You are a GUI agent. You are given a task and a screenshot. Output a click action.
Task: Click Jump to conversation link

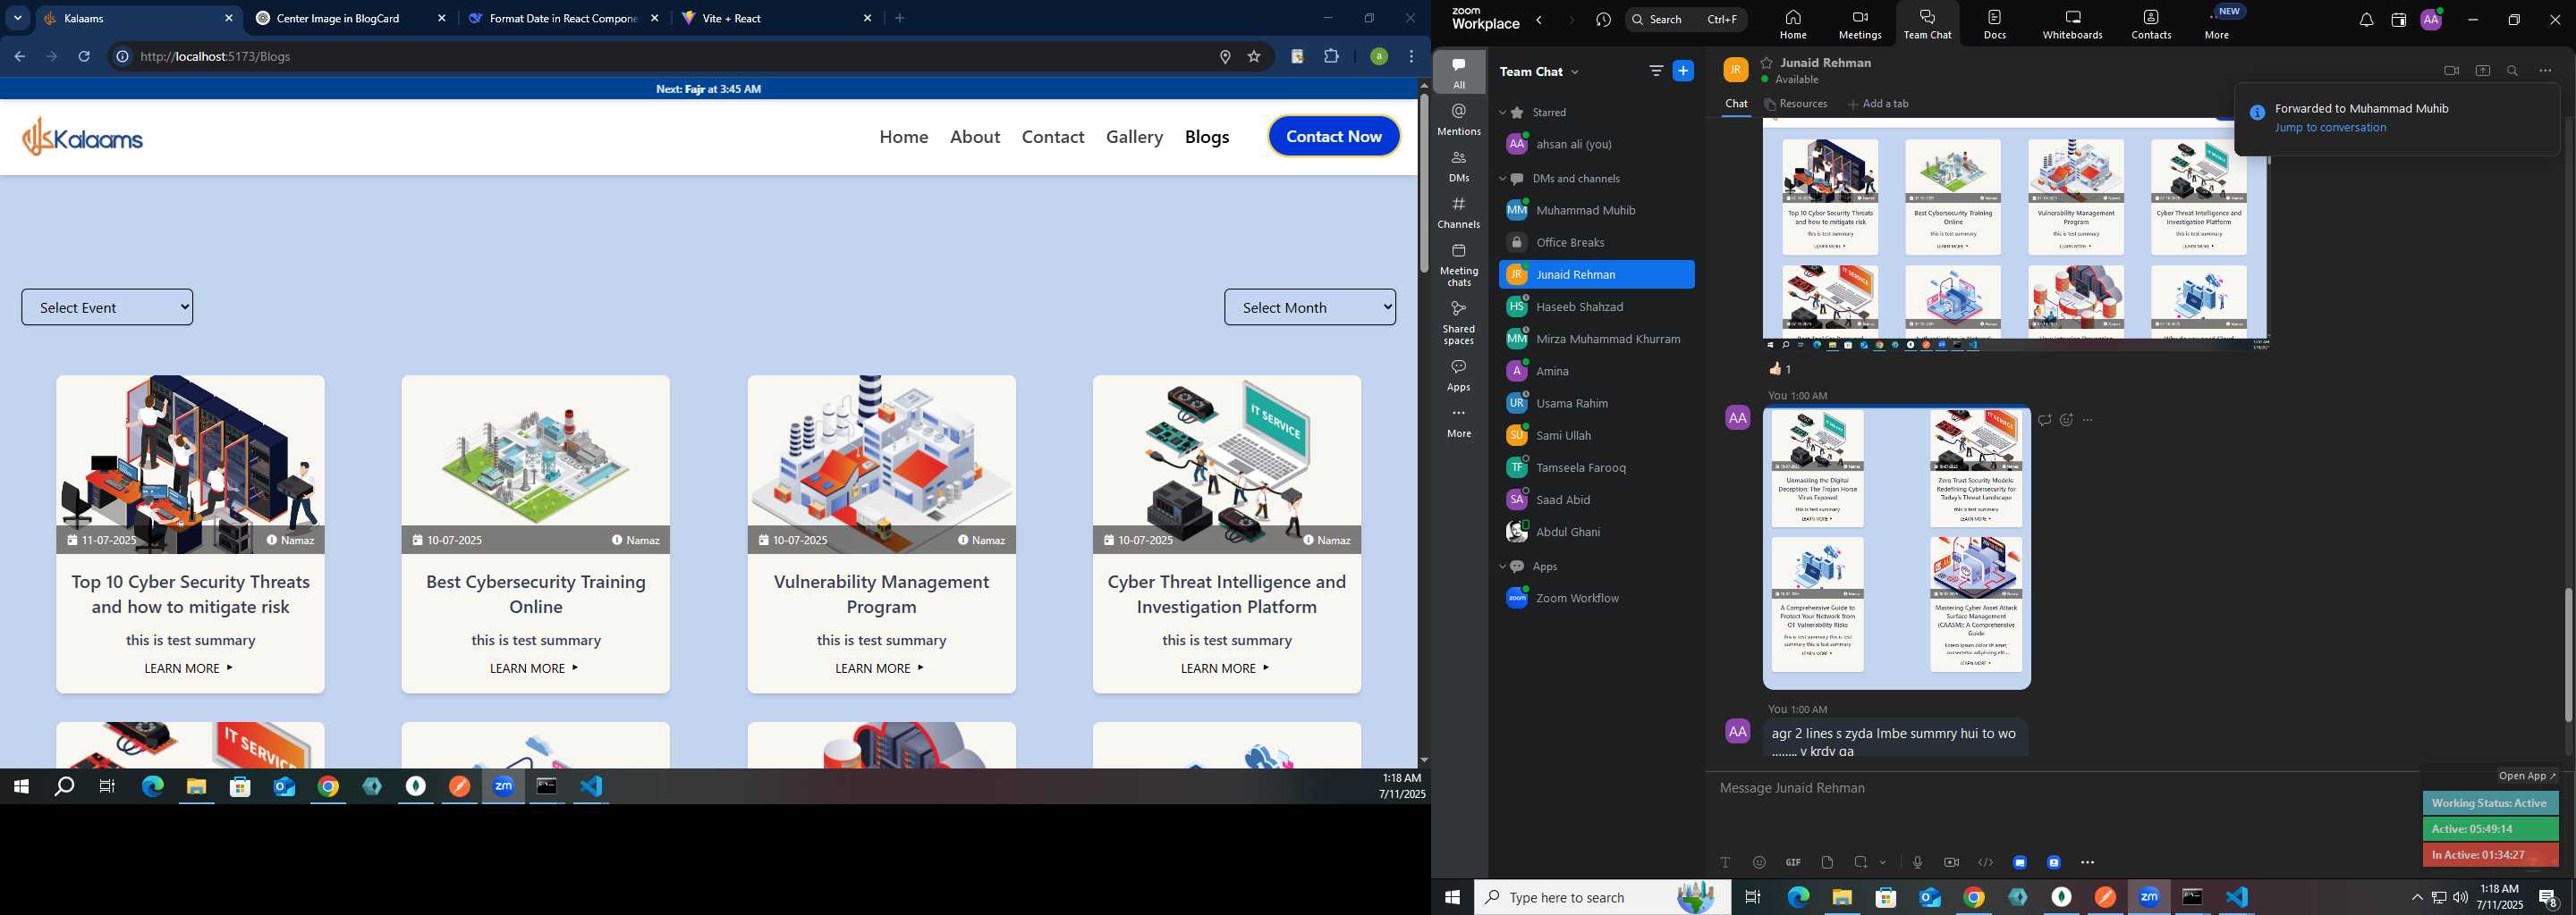point(2330,128)
